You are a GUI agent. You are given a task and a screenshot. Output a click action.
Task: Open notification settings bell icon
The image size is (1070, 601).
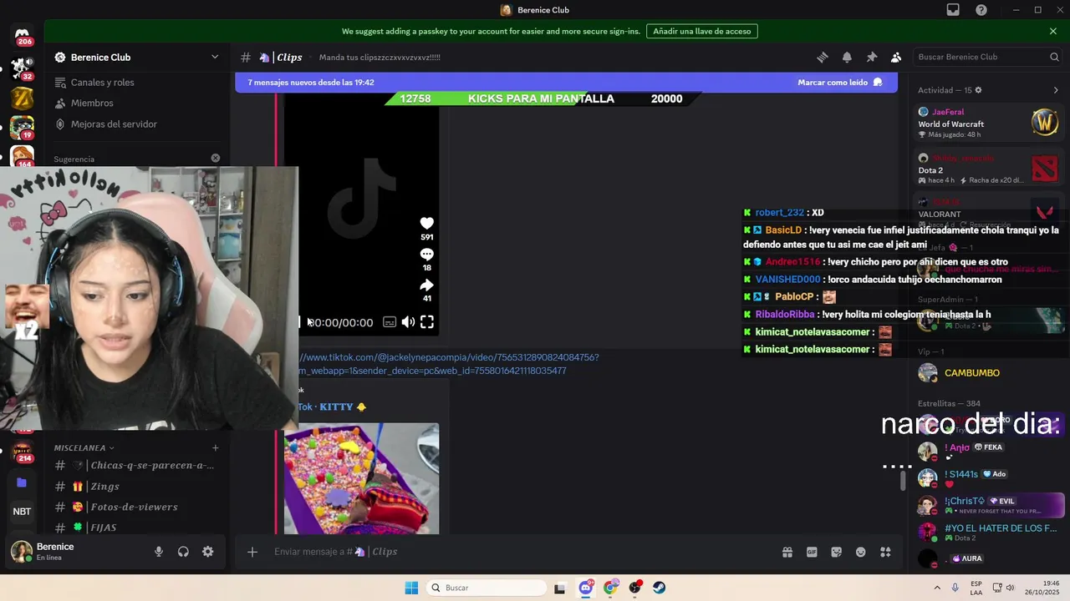coord(847,58)
